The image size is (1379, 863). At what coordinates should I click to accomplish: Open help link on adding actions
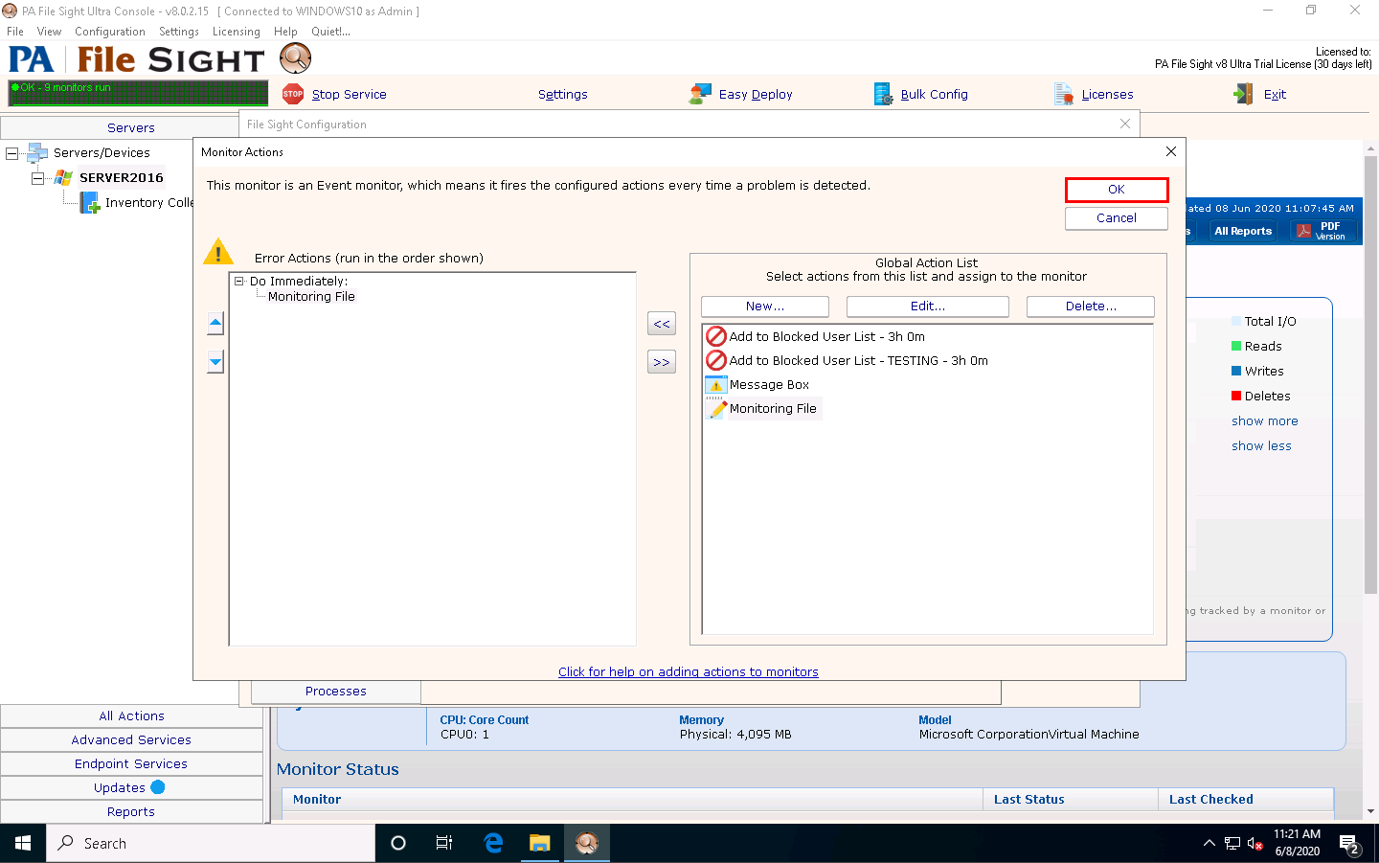pos(689,671)
